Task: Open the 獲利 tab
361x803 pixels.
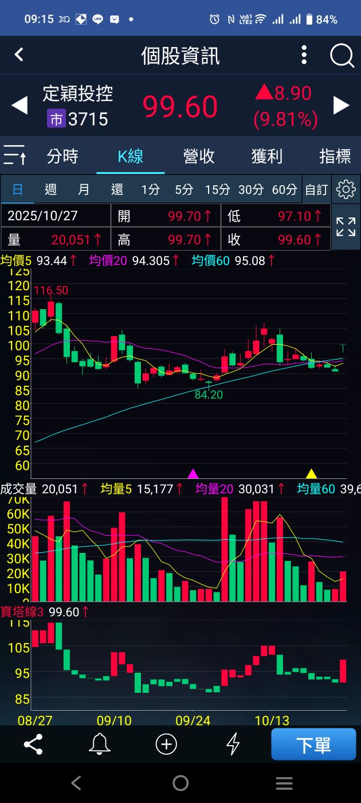Action: coord(267,156)
